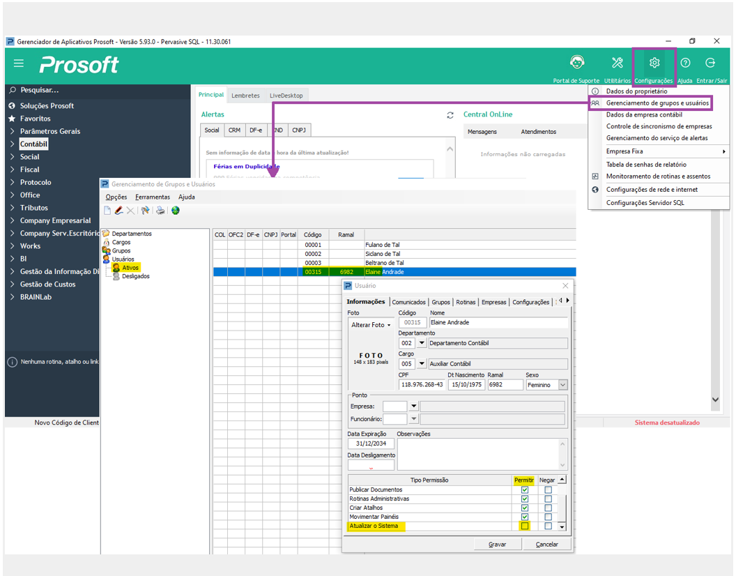Select Gerenciamento de grupos e usuários

tap(657, 103)
